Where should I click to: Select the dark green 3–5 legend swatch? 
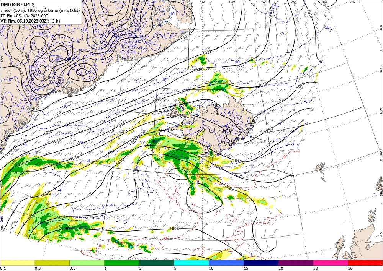157,263
